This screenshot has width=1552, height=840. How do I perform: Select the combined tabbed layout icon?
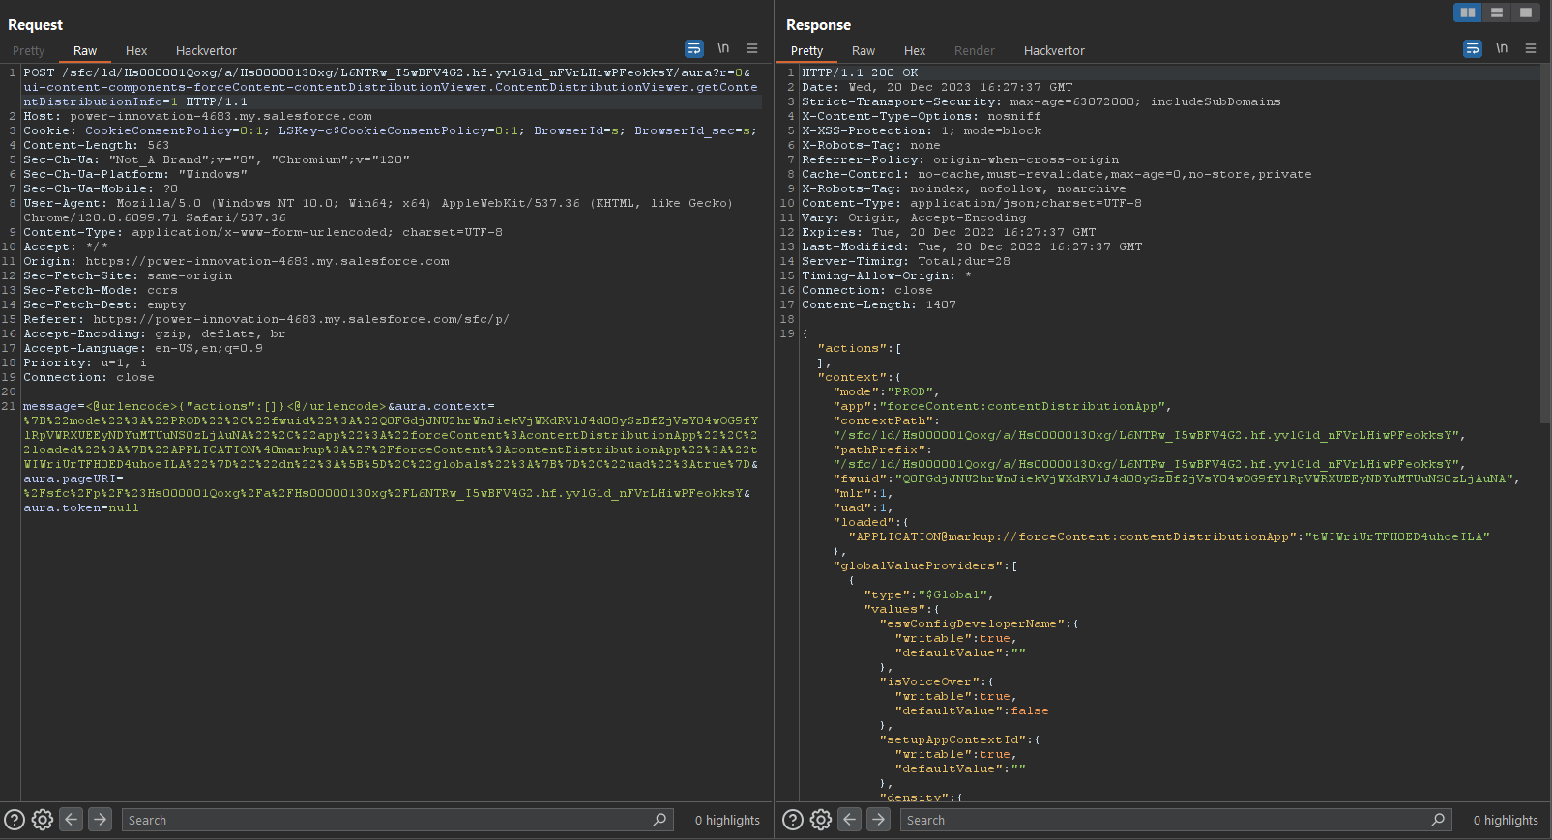(1526, 13)
